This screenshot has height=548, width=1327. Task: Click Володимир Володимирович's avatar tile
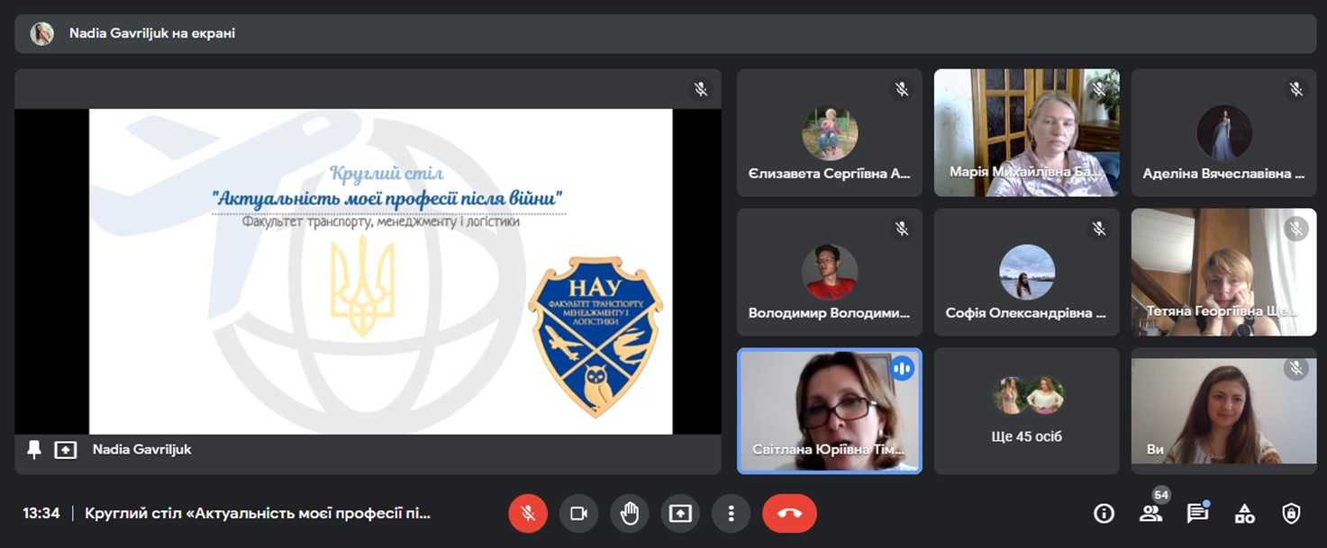pyautogui.click(x=829, y=272)
